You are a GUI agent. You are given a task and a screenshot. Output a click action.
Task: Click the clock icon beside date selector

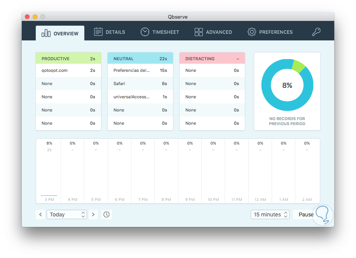pos(106,214)
